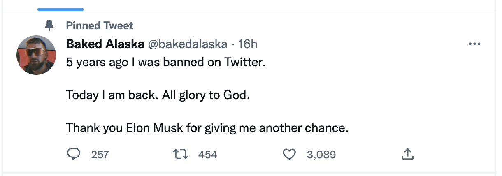
Task: Select the blue underlined active tab indicator
Action: 60,9
